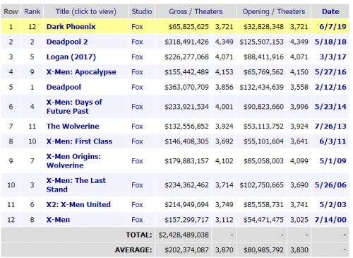
Task: Open the 6/7/19 release date link
Action: [x=333, y=27]
